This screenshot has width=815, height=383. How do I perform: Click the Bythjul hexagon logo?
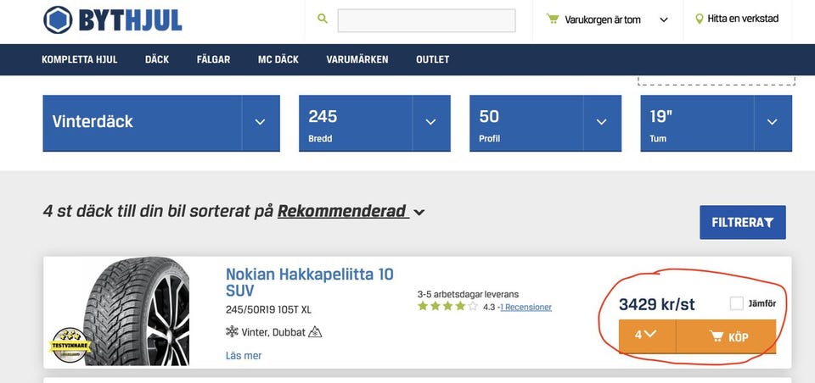coord(58,19)
